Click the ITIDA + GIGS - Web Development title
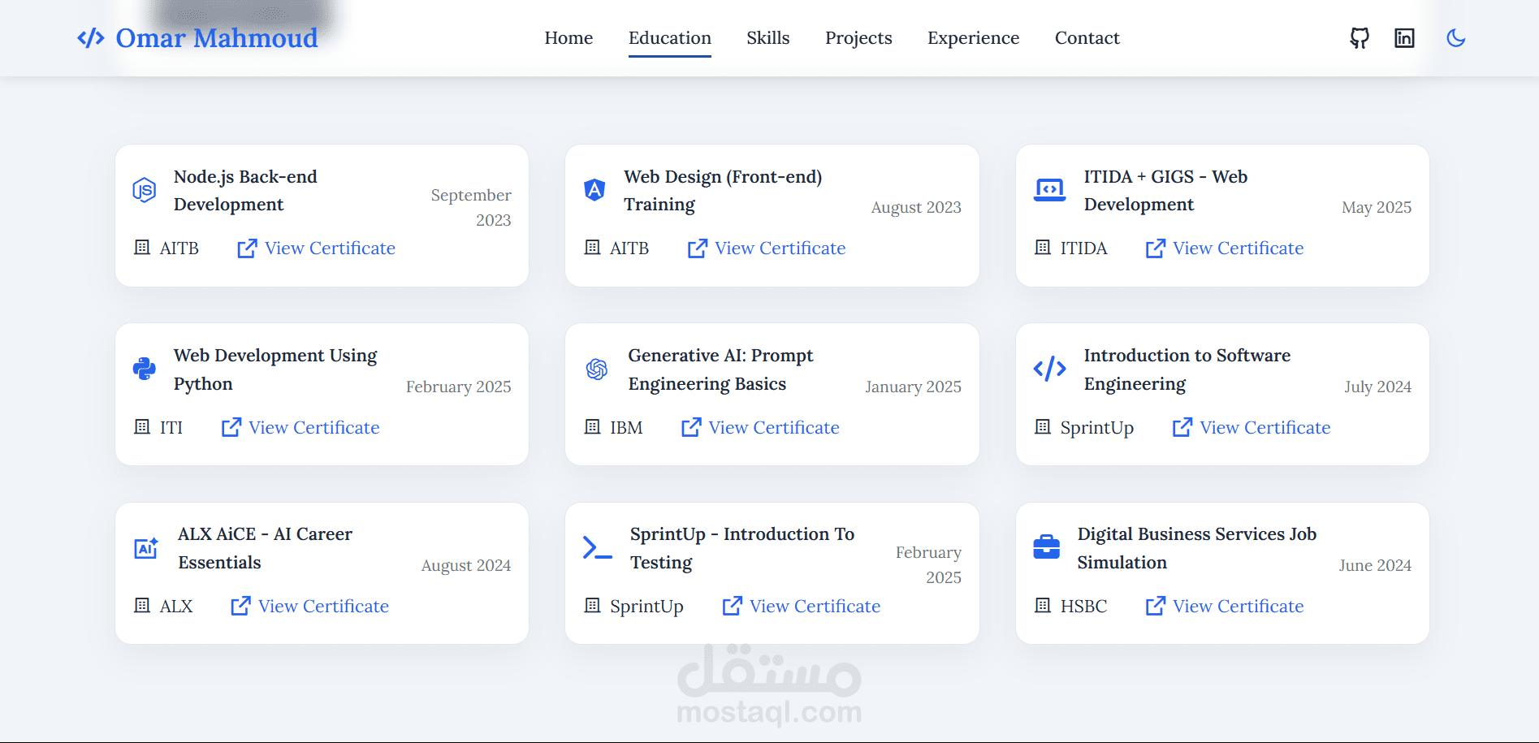The image size is (1539, 743). pos(1165,191)
